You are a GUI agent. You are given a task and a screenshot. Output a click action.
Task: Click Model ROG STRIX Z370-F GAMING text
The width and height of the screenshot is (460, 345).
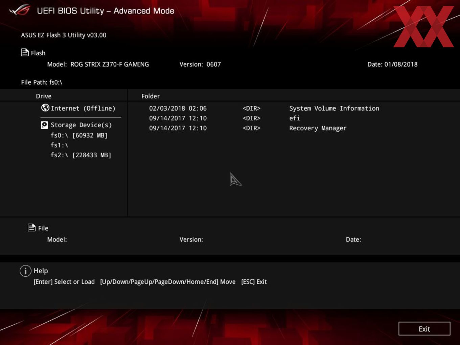(98, 64)
